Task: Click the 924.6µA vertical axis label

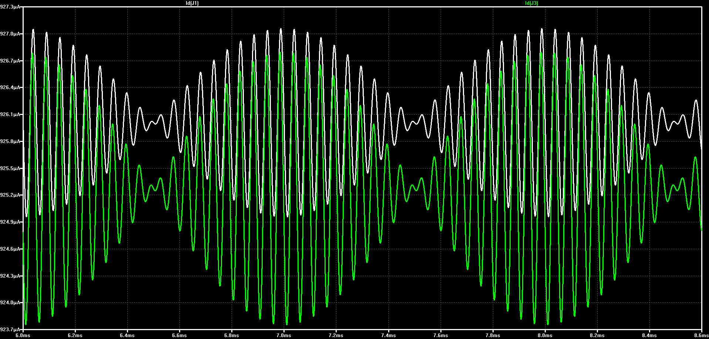Action: coord(10,249)
